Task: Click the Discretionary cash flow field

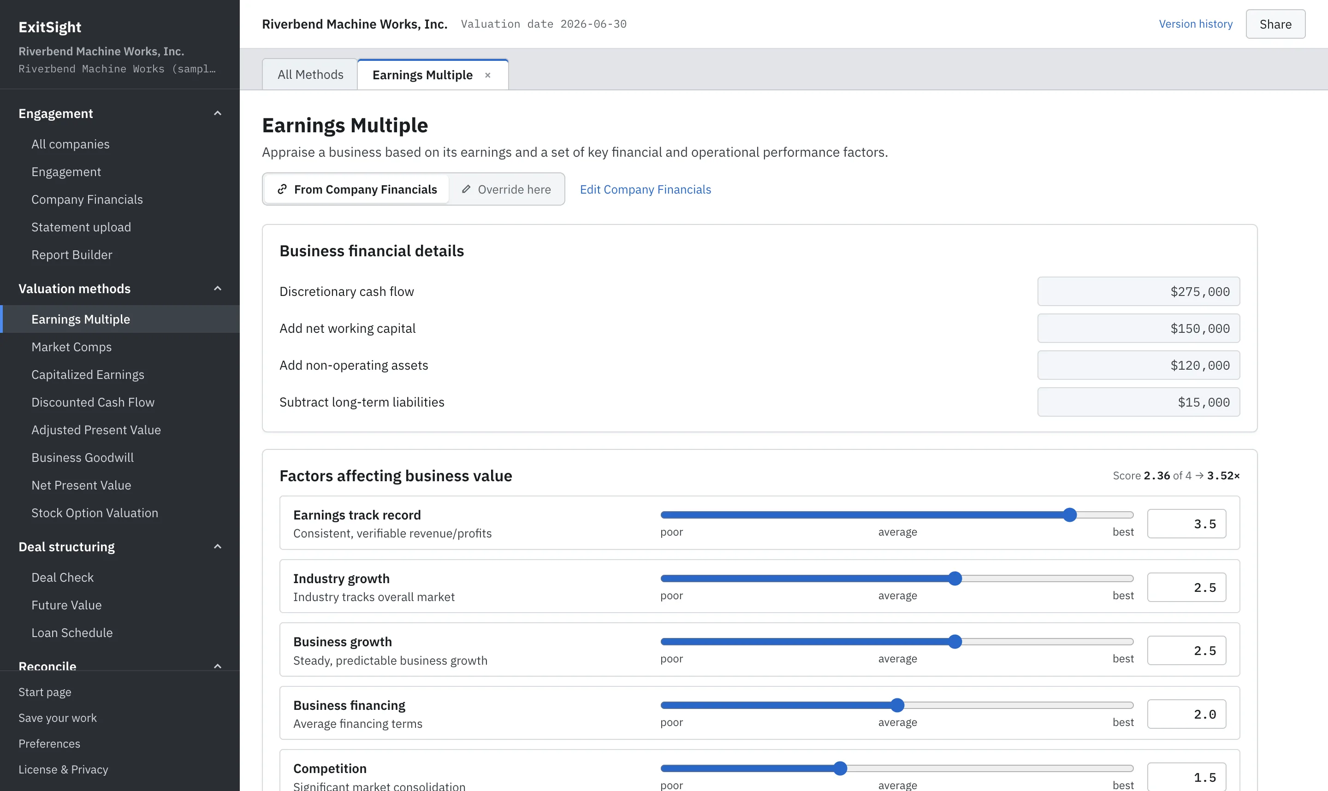Action: click(1138, 292)
